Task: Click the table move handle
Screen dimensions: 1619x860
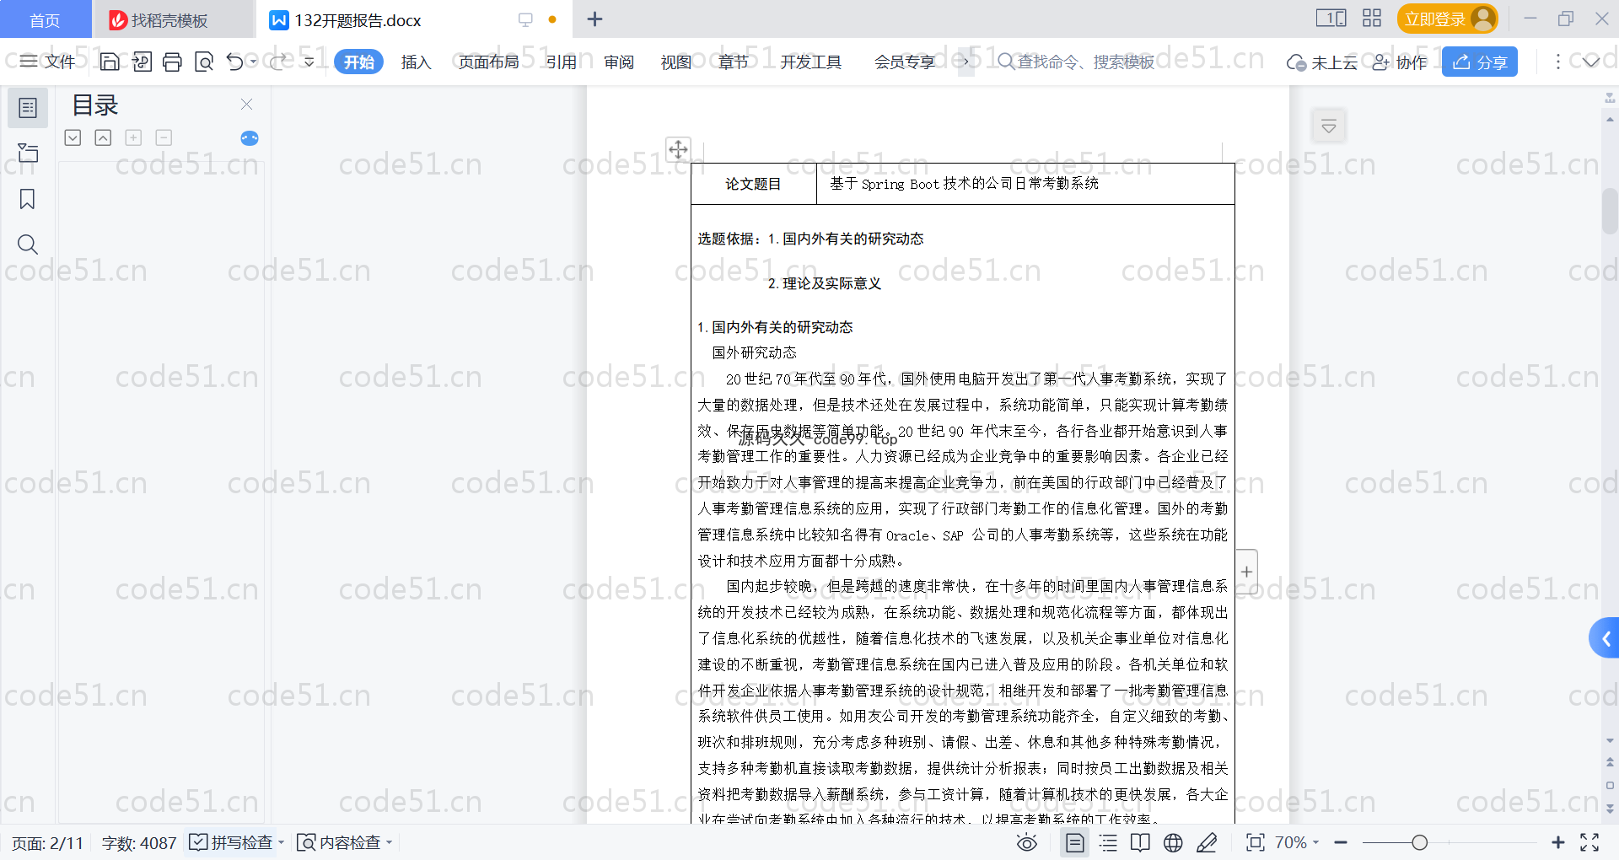Action: point(678,150)
